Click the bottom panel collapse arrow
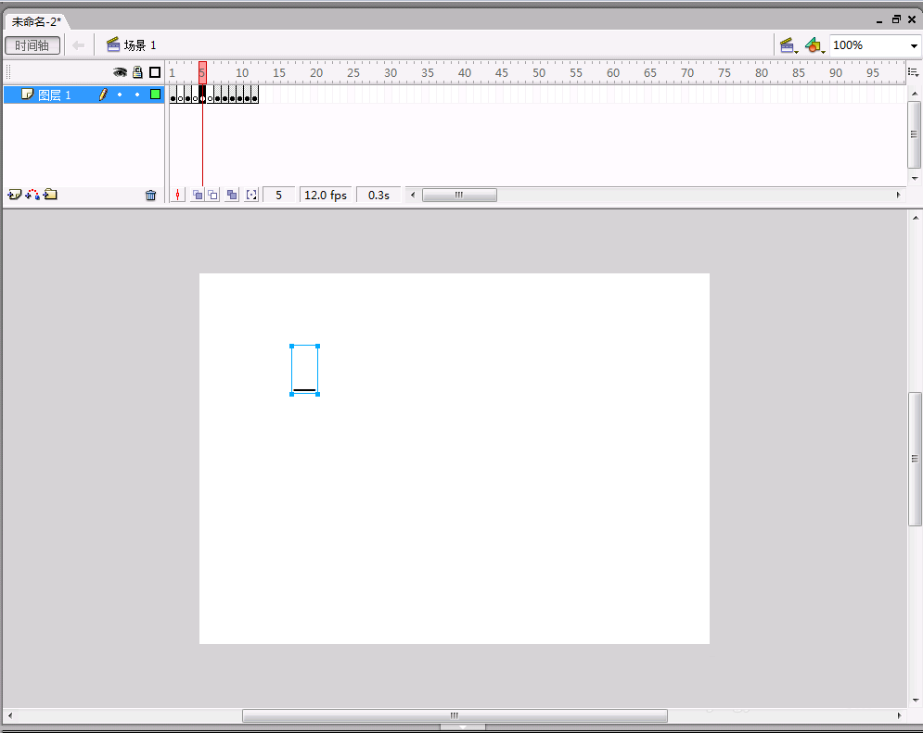 463,727
